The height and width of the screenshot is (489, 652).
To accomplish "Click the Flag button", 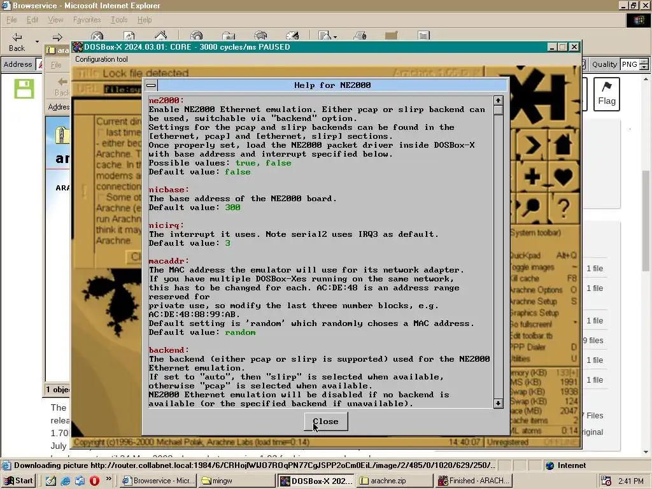I will pos(607,94).
